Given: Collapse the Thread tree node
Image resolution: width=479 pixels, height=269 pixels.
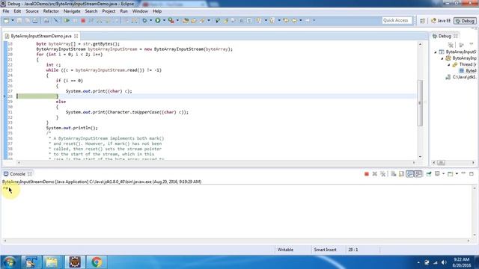Looking at the screenshot, I should pyautogui.click(x=449, y=65).
